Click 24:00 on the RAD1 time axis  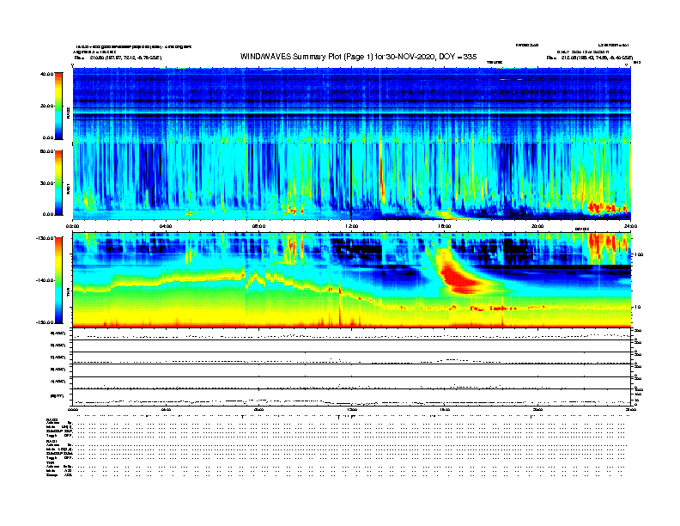point(630,226)
